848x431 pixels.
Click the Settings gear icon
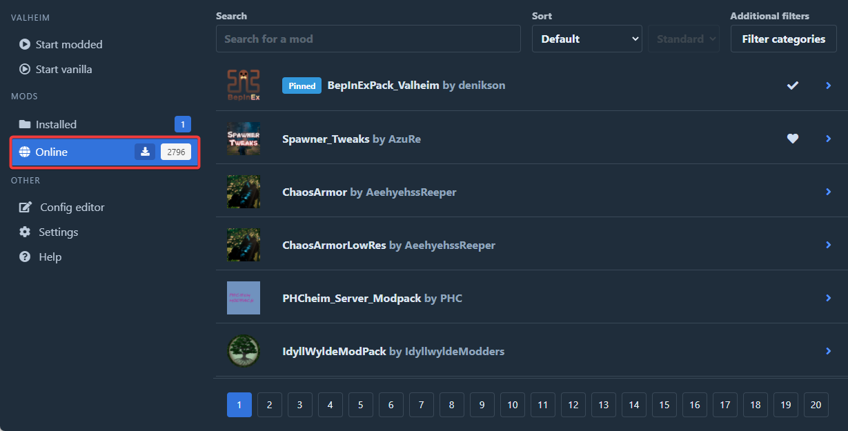(25, 232)
